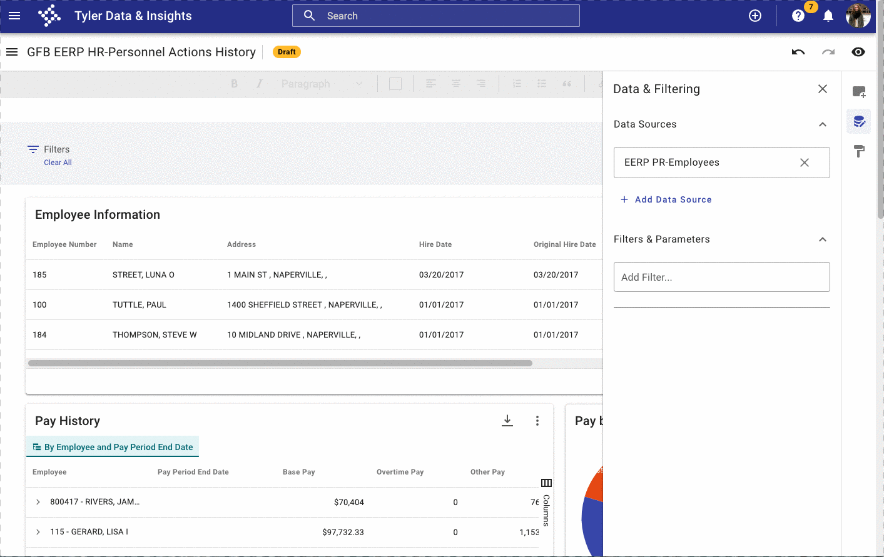Collapse the Filters & Parameters section
The height and width of the screenshot is (557, 884).
pos(823,239)
